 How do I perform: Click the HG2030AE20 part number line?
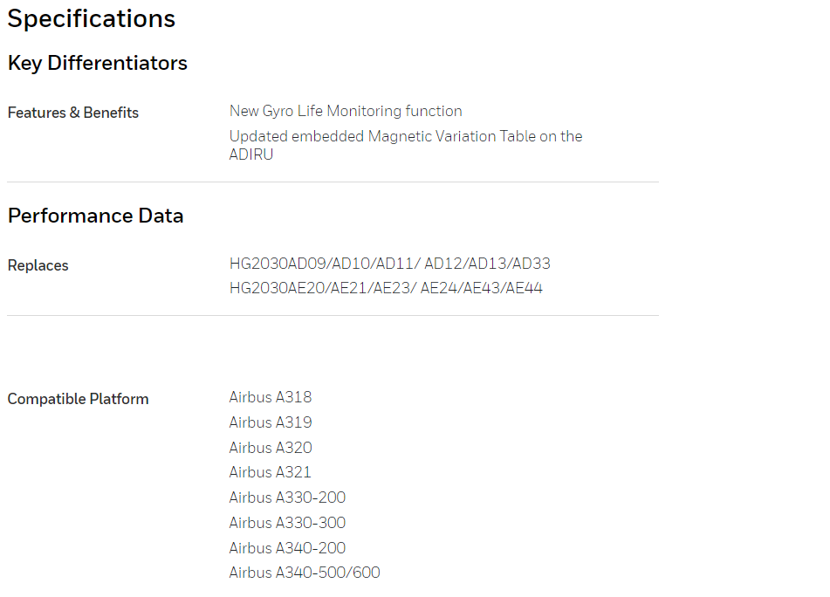(x=386, y=288)
